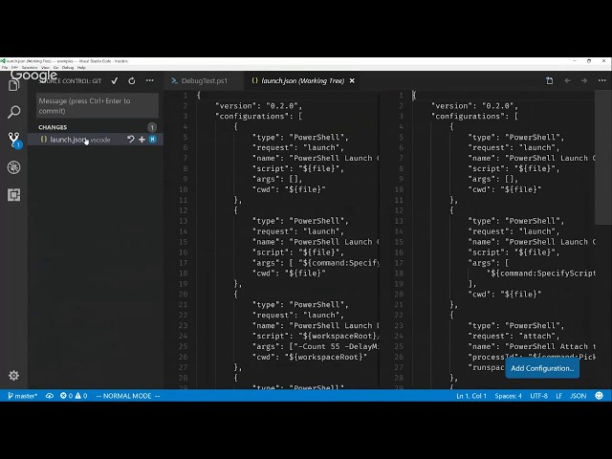Click the master branch indicator in status bar
The image size is (612, 459).
(x=22, y=396)
